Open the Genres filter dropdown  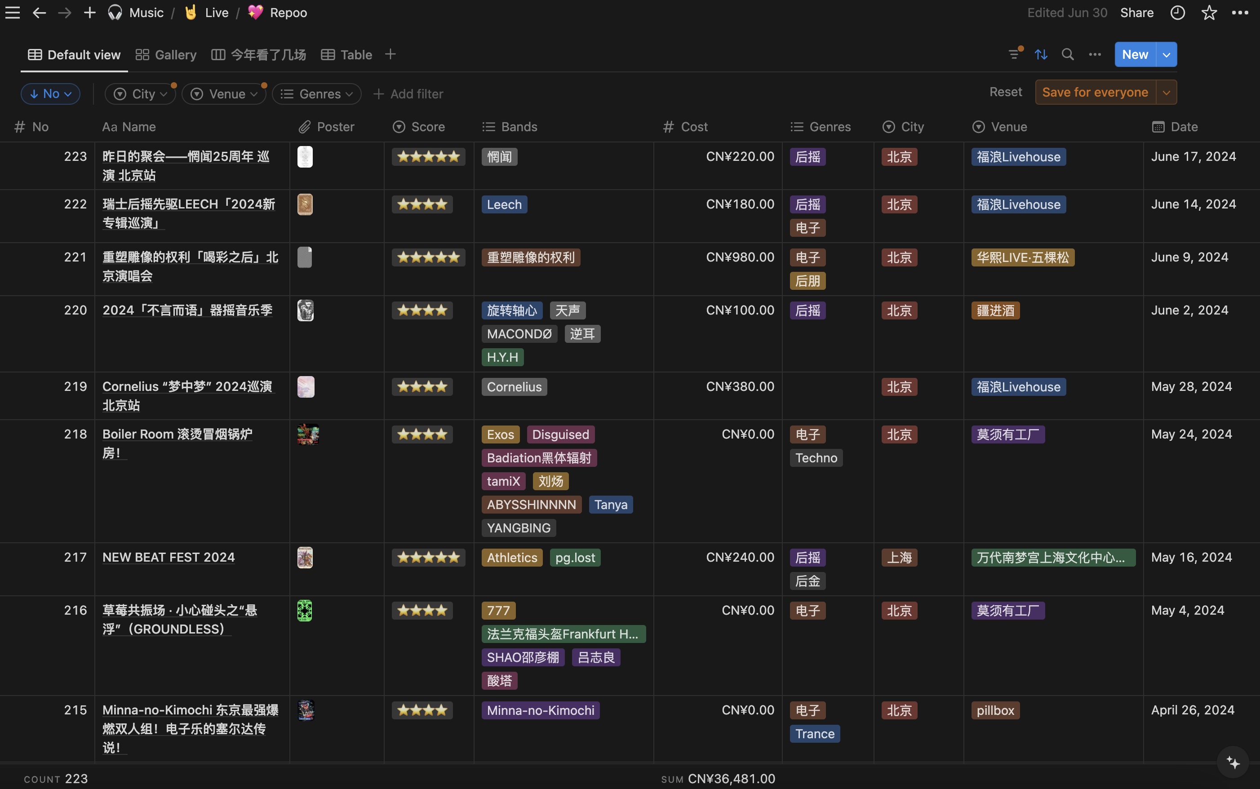tap(317, 94)
